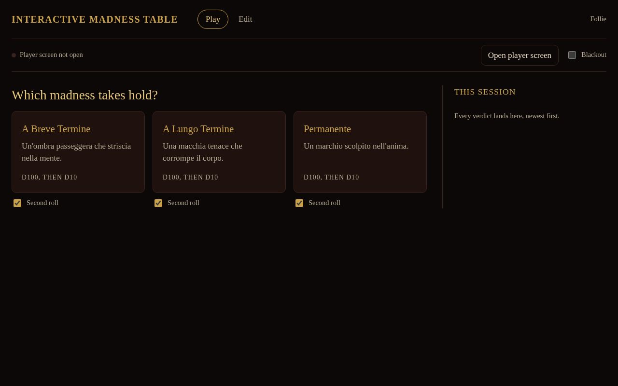Screen dimensions: 618x386
Task: Uncheck Second roll under Permanente
Action: pos(299,203)
